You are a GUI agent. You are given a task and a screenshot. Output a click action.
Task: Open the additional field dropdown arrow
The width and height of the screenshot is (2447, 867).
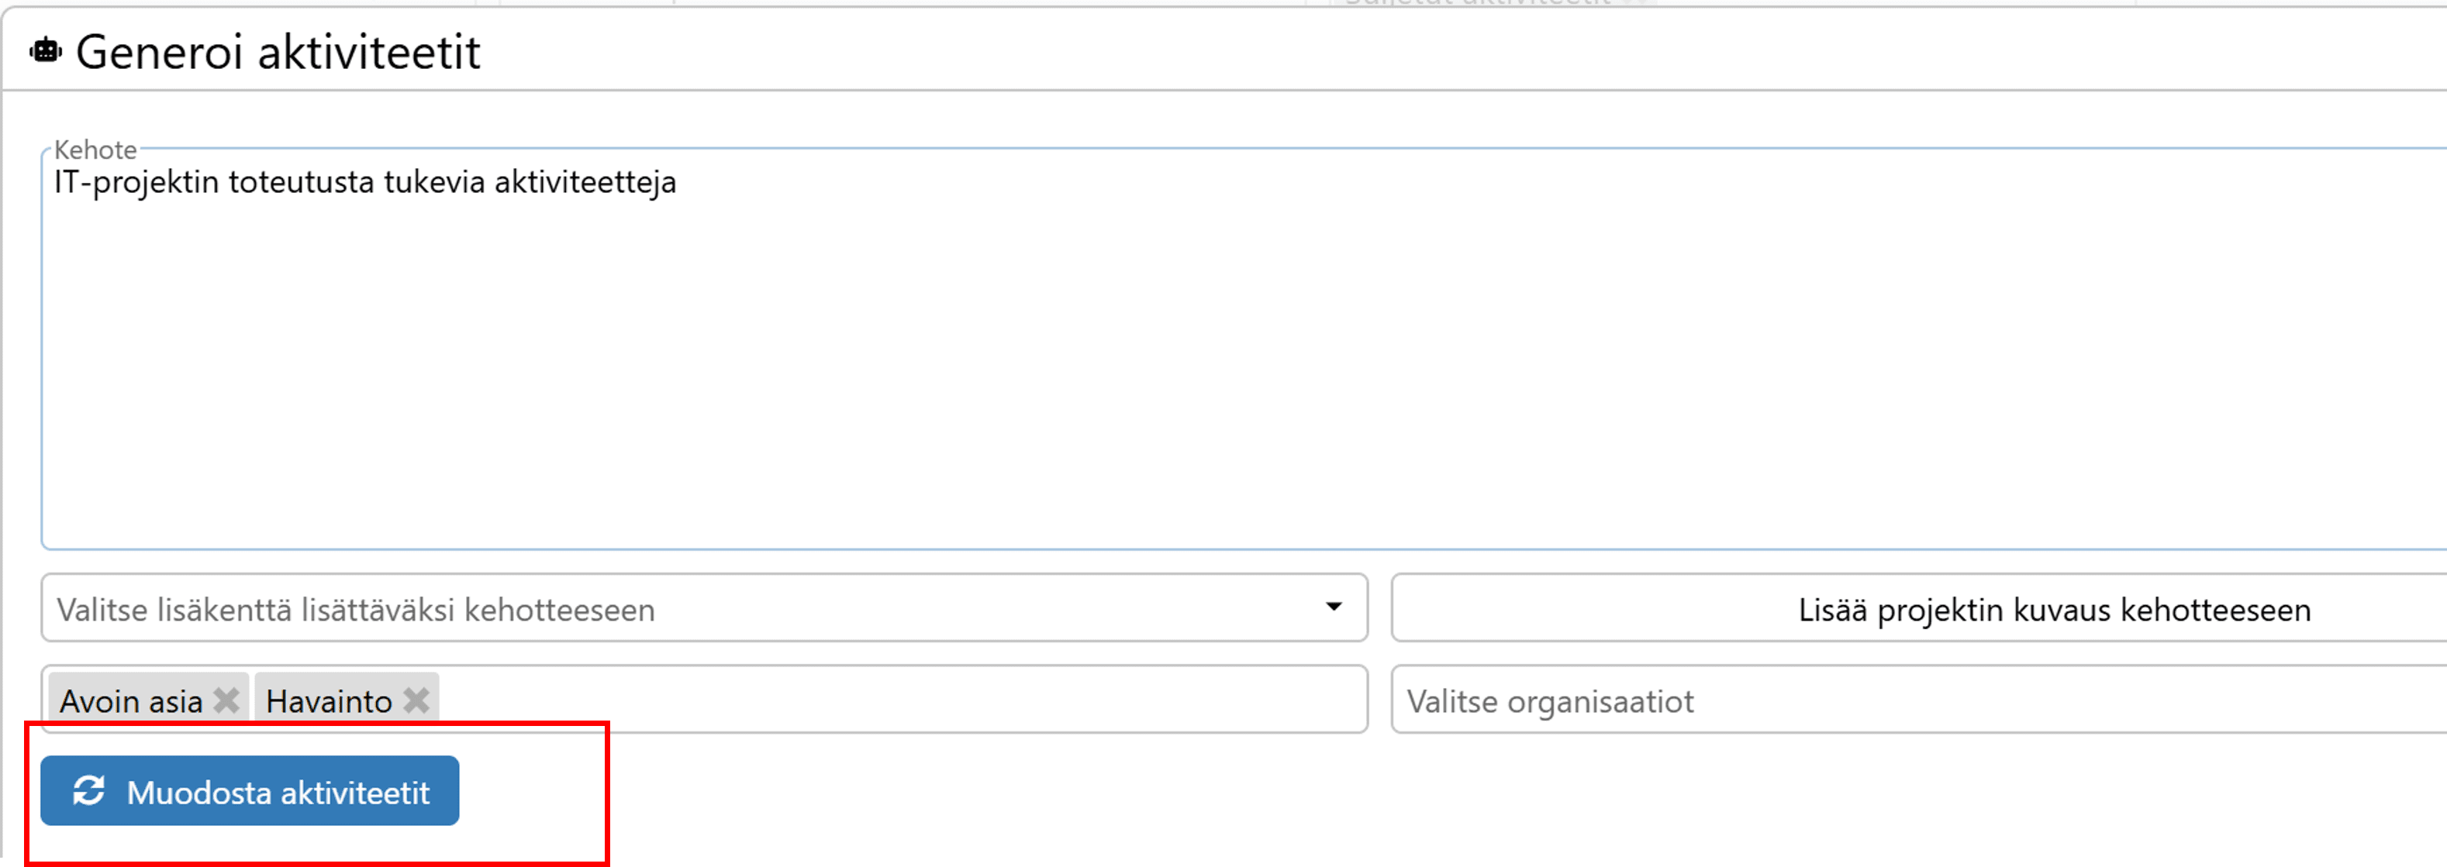click(1334, 607)
